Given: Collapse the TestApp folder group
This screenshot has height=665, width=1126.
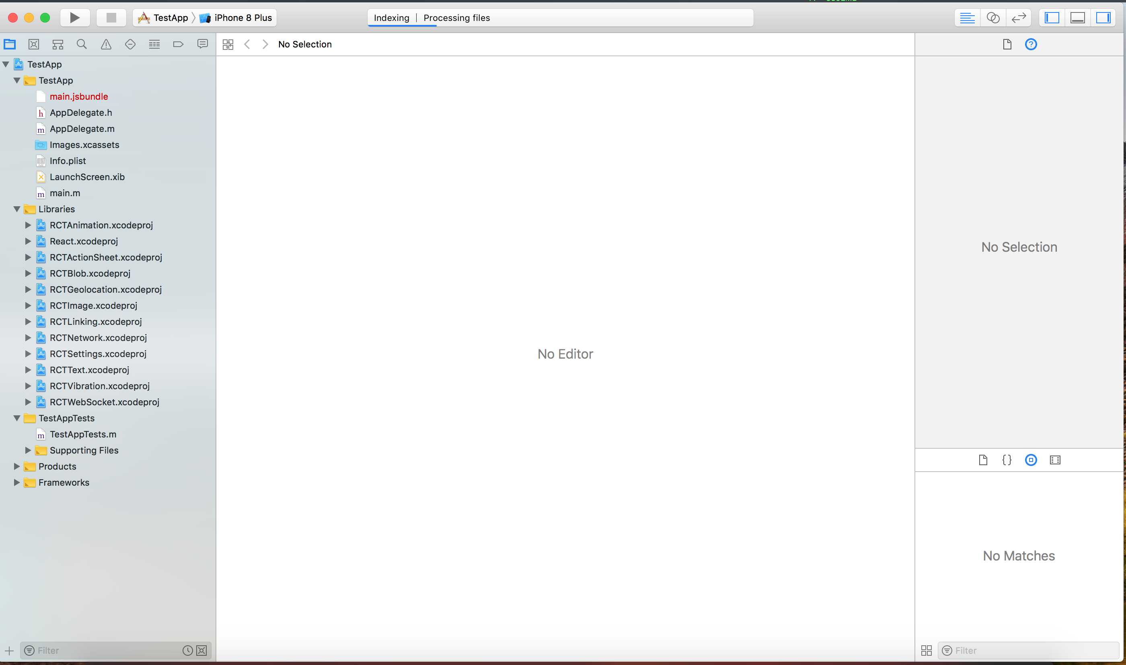Looking at the screenshot, I should click(x=17, y=80).
